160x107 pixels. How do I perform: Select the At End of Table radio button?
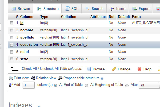[55, 86]
